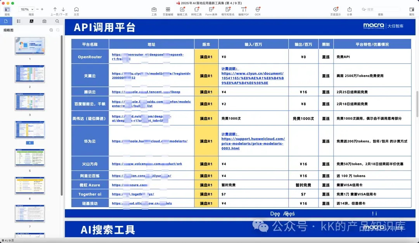Click the 搜索 search input field

[x=383, y=9]
